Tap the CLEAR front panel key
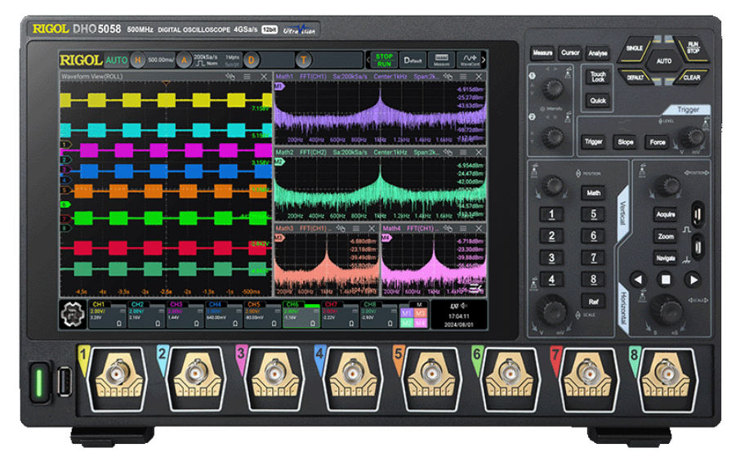This screenshot has height=466, width=740. click(x=691, y=77)
